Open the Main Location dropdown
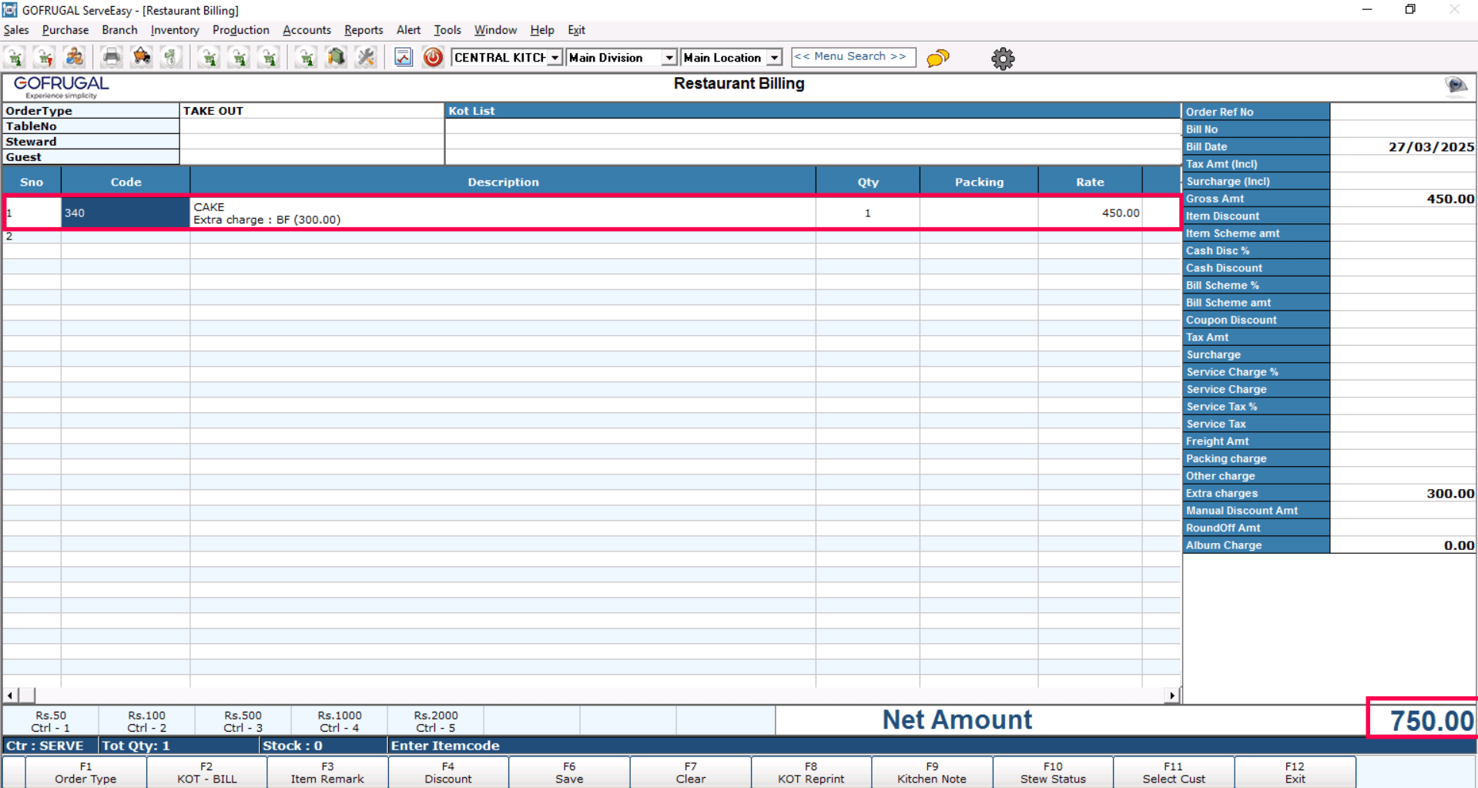The image size is (1478, 788). [x=774, y=58]
